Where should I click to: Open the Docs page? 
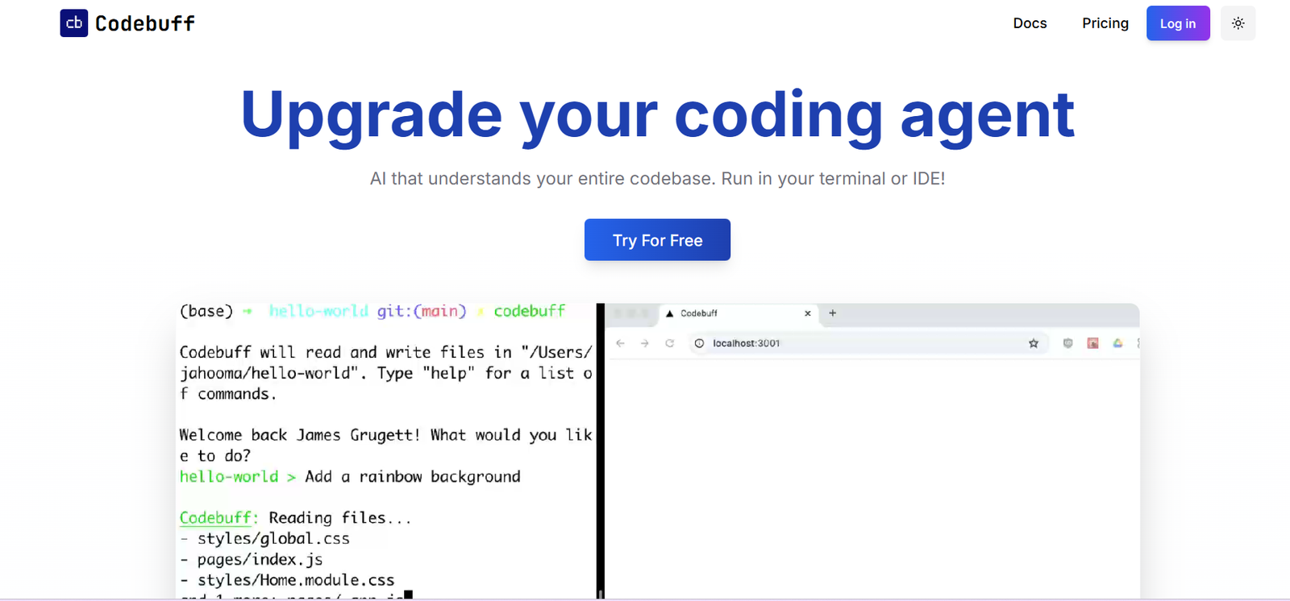point(1030,23)
